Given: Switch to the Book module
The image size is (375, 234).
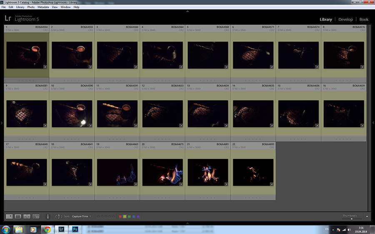Looking at the screenshot, I should [x=364, y=20].
